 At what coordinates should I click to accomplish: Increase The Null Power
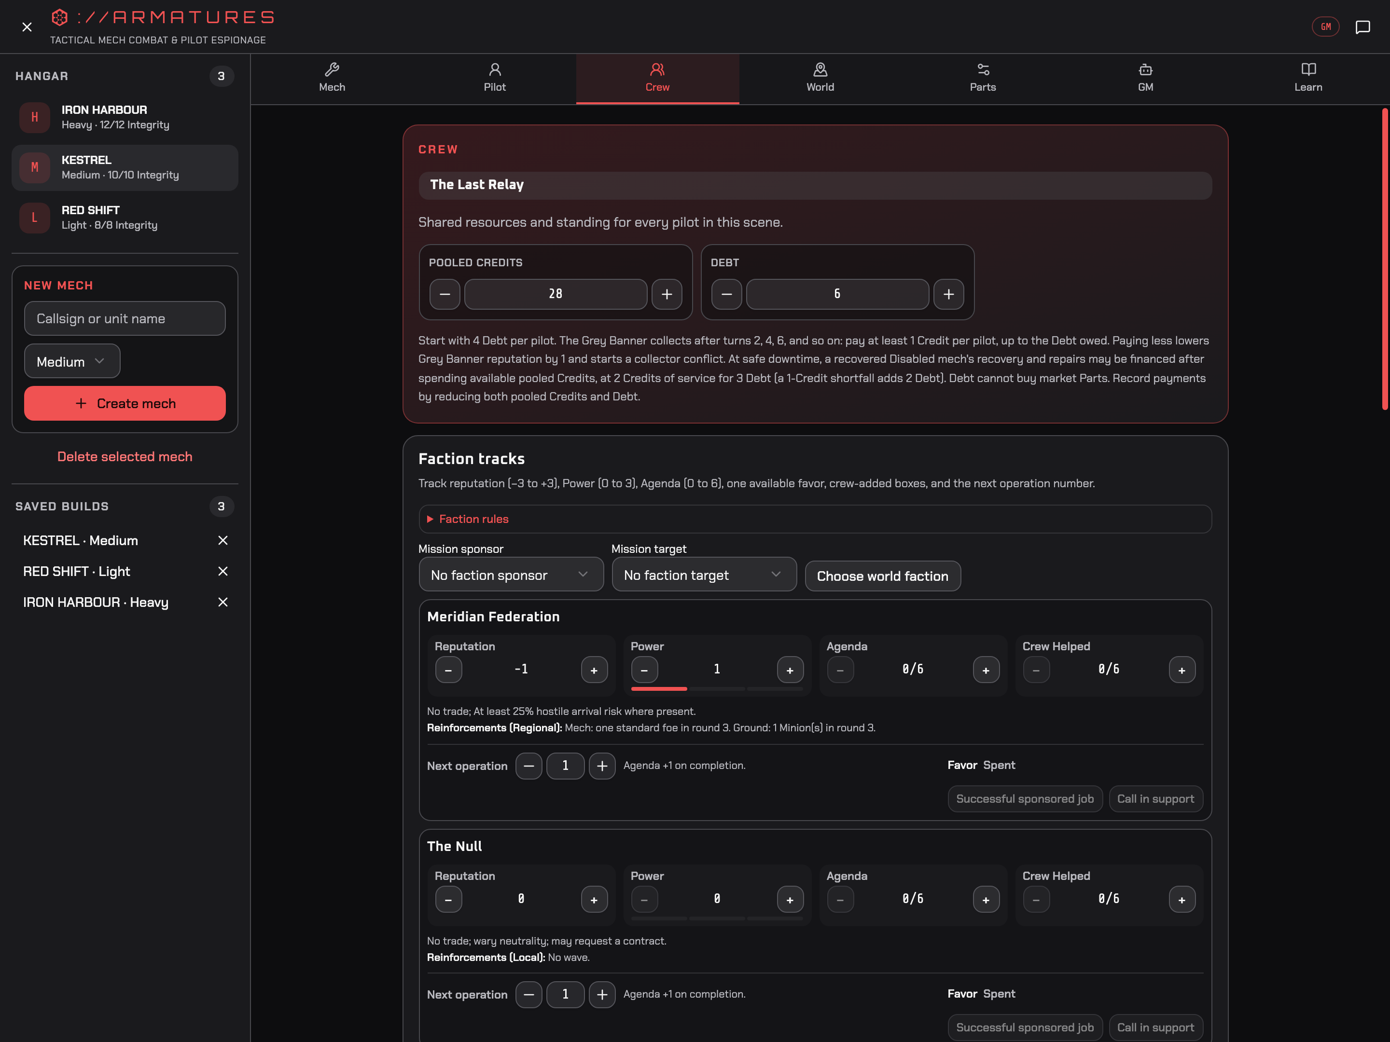click(x=790, y=899)
